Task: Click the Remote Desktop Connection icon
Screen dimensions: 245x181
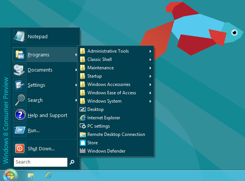Action: click(83, 134)
